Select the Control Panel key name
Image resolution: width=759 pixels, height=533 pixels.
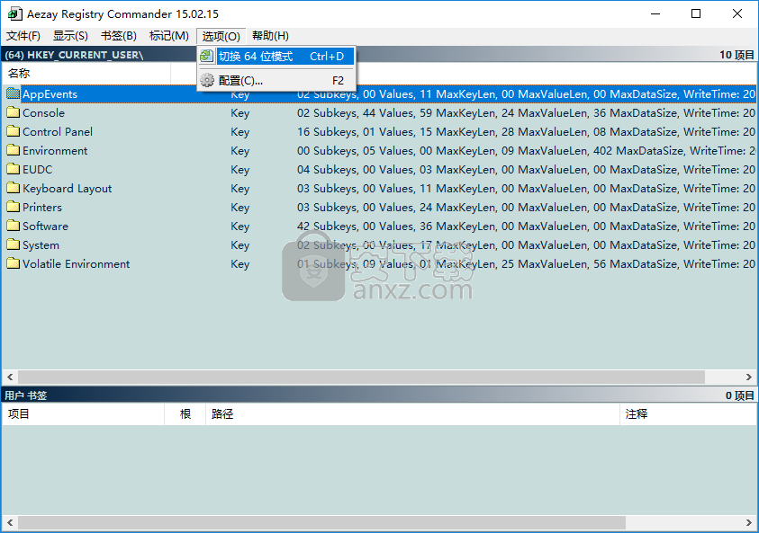58,131
